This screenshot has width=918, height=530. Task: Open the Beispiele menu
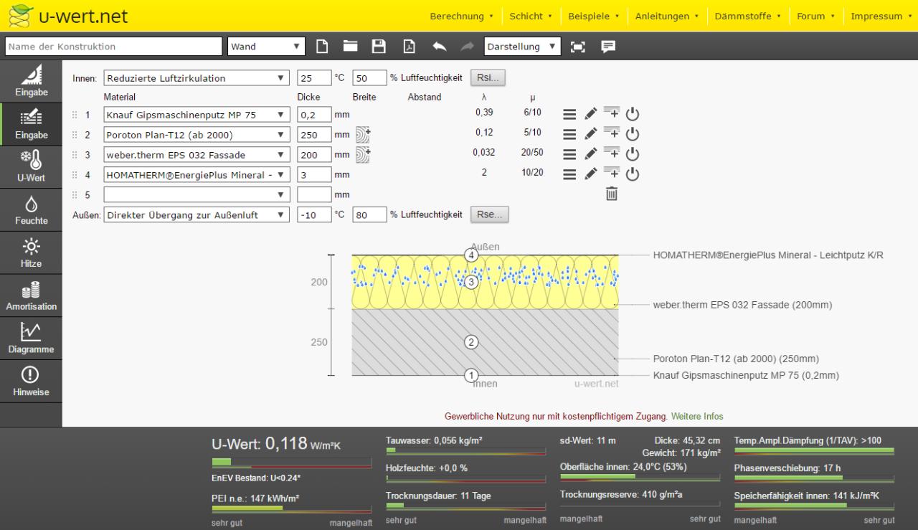[x=593, y=16]
